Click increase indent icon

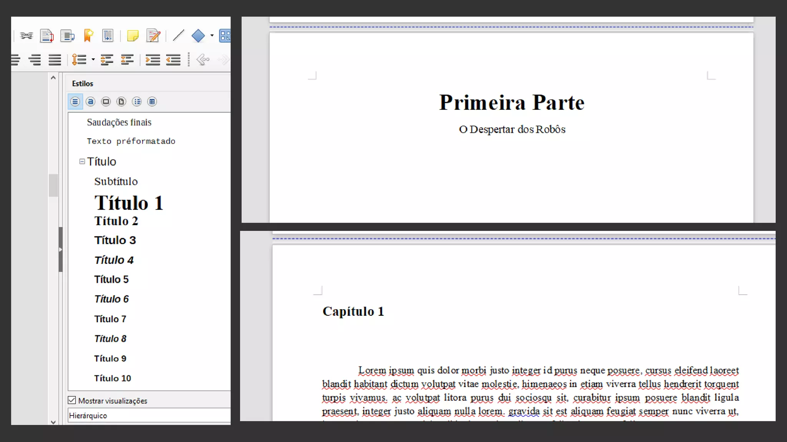[x=153, y=60]
